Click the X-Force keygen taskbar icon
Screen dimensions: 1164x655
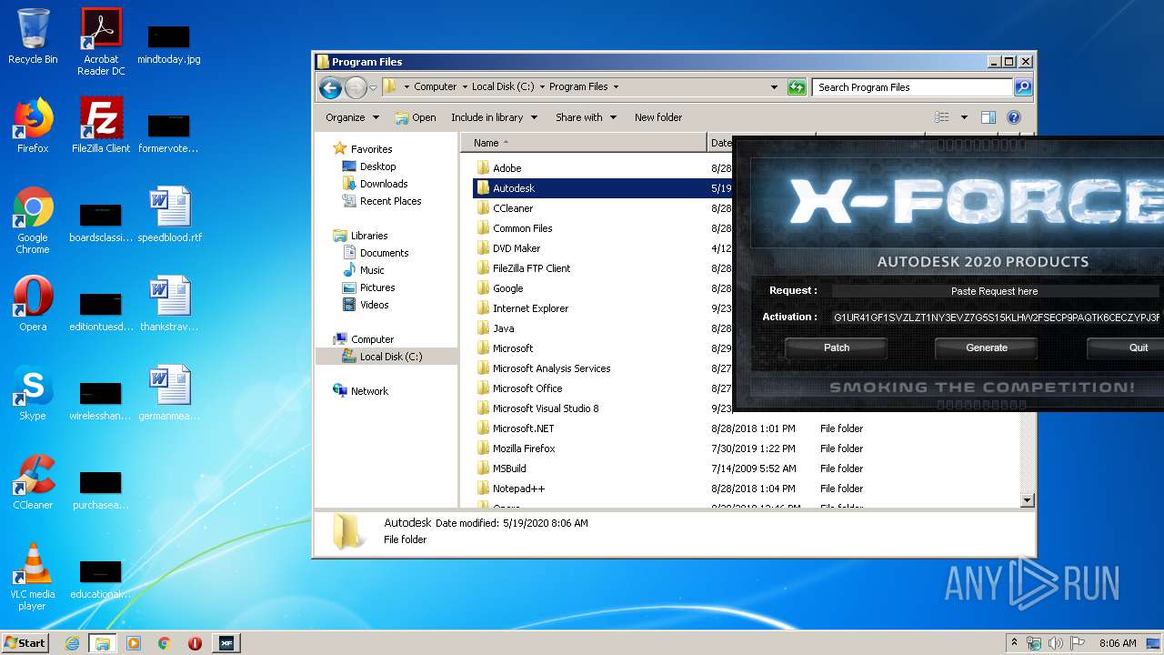pos(226,643)
